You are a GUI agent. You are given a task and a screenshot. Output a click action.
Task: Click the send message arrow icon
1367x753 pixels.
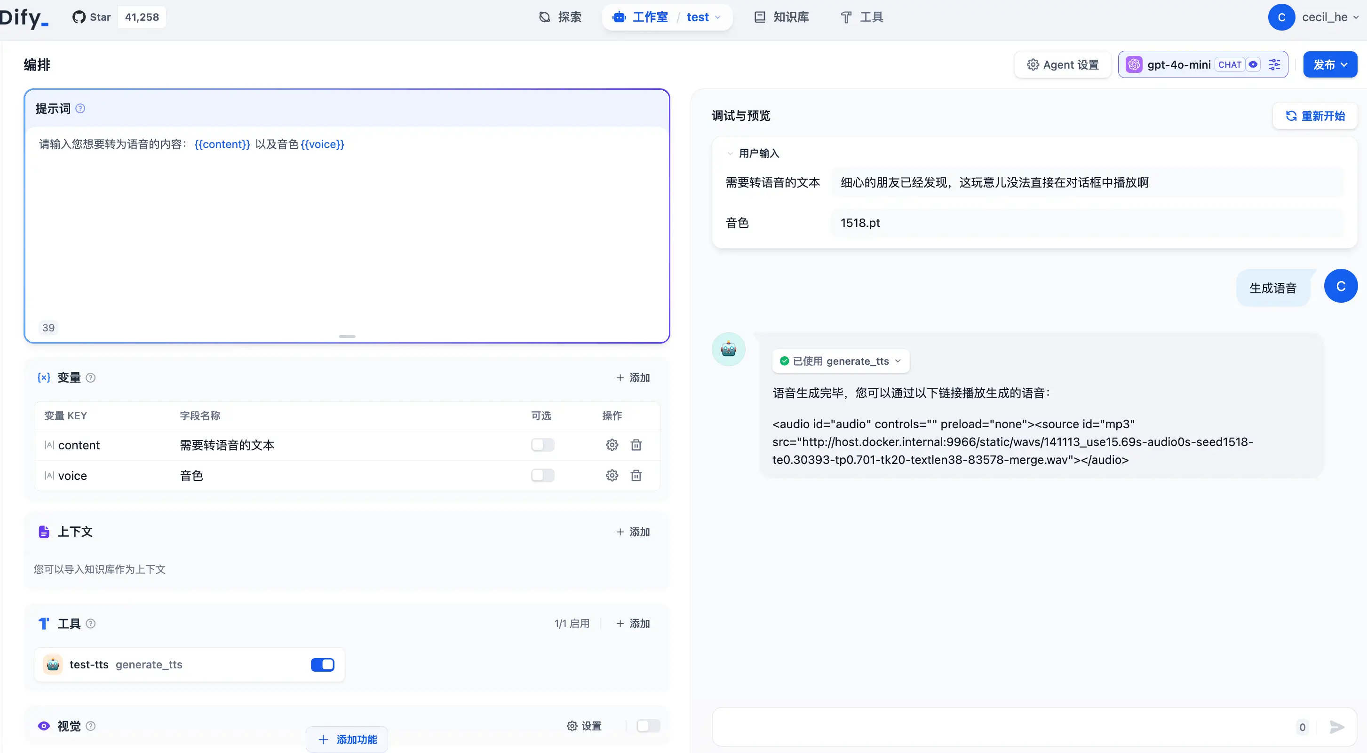(x=1336, y=727)
